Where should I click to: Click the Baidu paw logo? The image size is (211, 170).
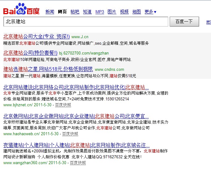[21, 9]
